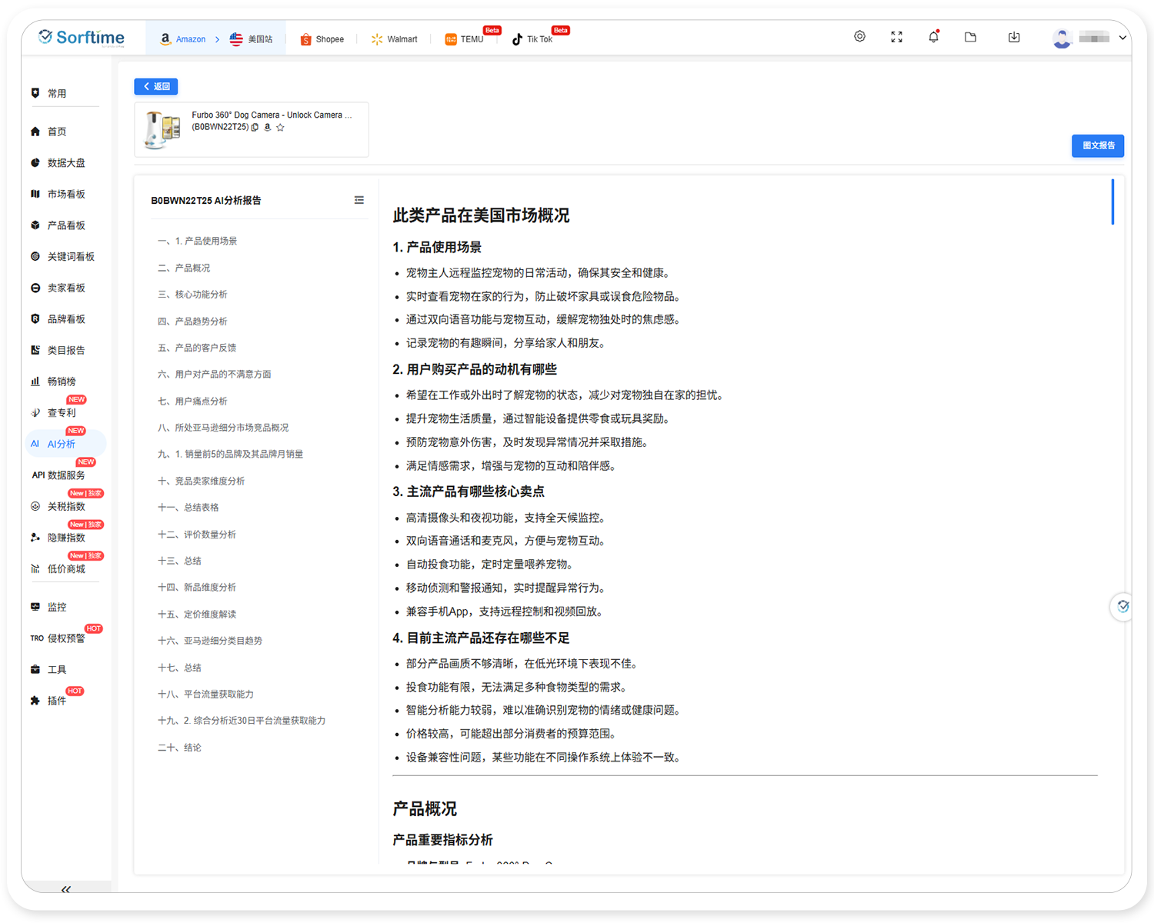Screen dimensions: 1154x923
Task: Open the Amazon listing via the 'a' icon
Action: pos(267,127)
